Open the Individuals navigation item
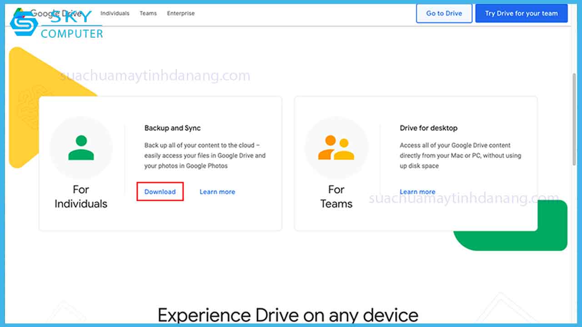This screenshot has height=327, width=582. (115, 13)
